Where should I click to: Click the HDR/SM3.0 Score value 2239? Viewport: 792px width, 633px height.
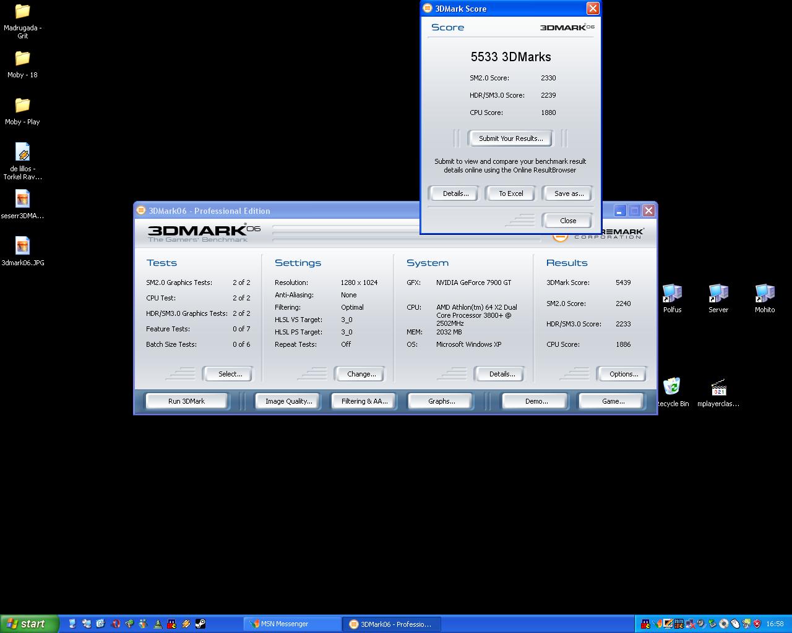click(548, 95)
